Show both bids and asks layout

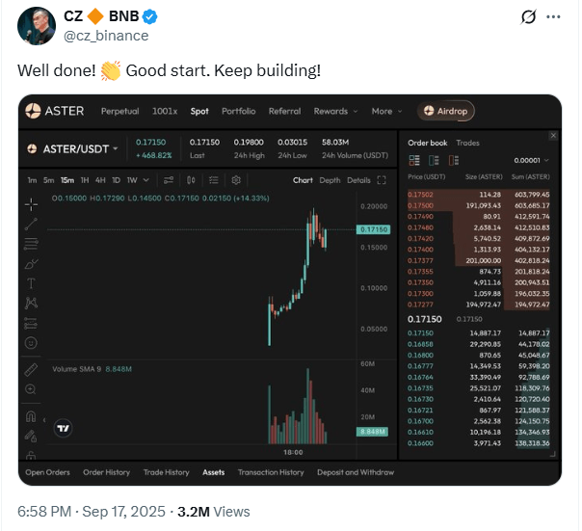pos(412,160)
